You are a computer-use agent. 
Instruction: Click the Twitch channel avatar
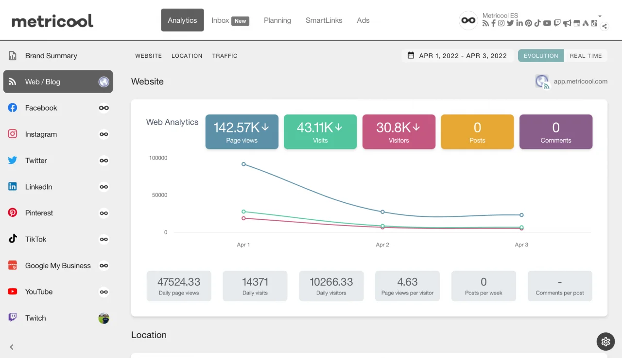pos(104,318)
